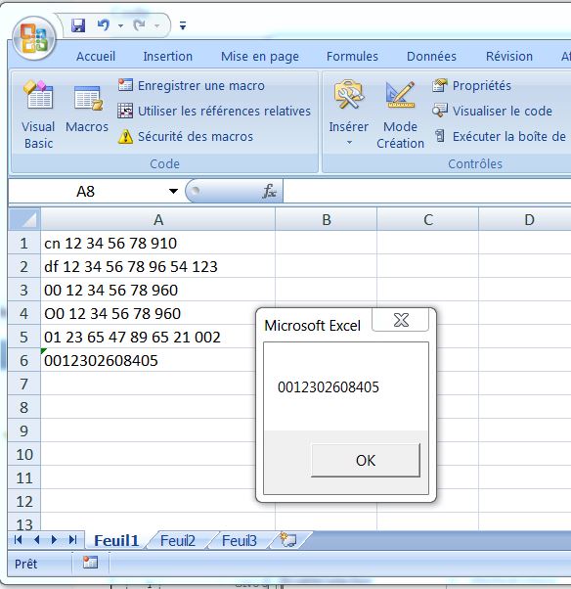
Task: Switch to the Accueil tab
Action: [x=96, y=57]
